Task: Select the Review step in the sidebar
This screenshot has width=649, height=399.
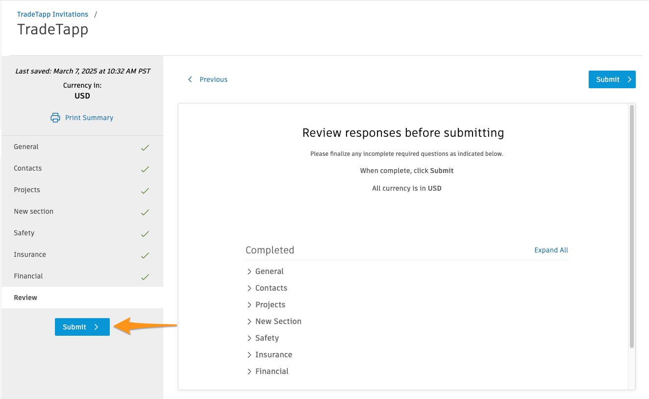Action: (x=82, y=298)
